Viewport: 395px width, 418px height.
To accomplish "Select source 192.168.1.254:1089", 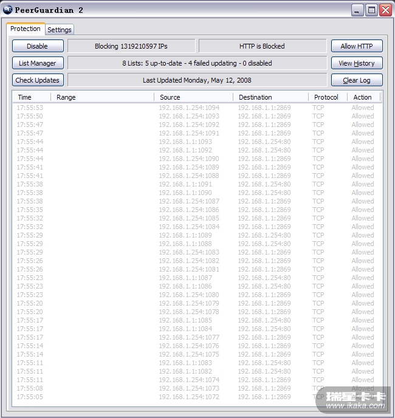I will [x=189, y=168].
